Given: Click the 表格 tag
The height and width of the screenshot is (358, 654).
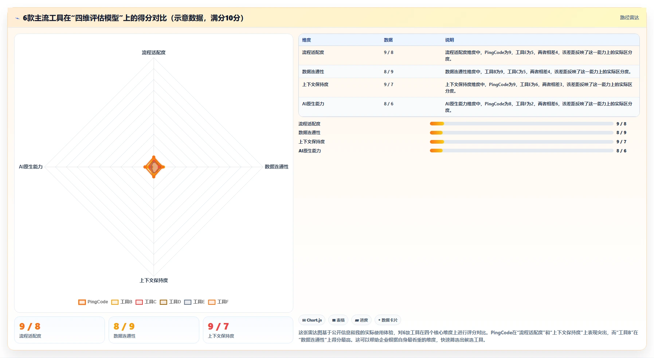Looking at the screenshot, I should click(x=338, y=320).
